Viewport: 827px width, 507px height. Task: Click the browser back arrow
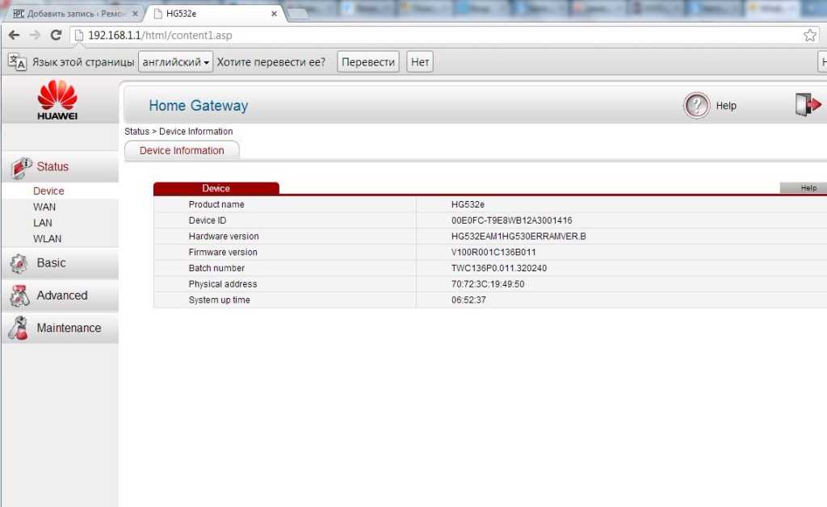click(x=15, y=36)
